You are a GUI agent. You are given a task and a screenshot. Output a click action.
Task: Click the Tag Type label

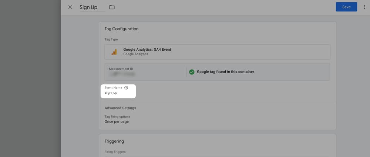coord(111,39)
